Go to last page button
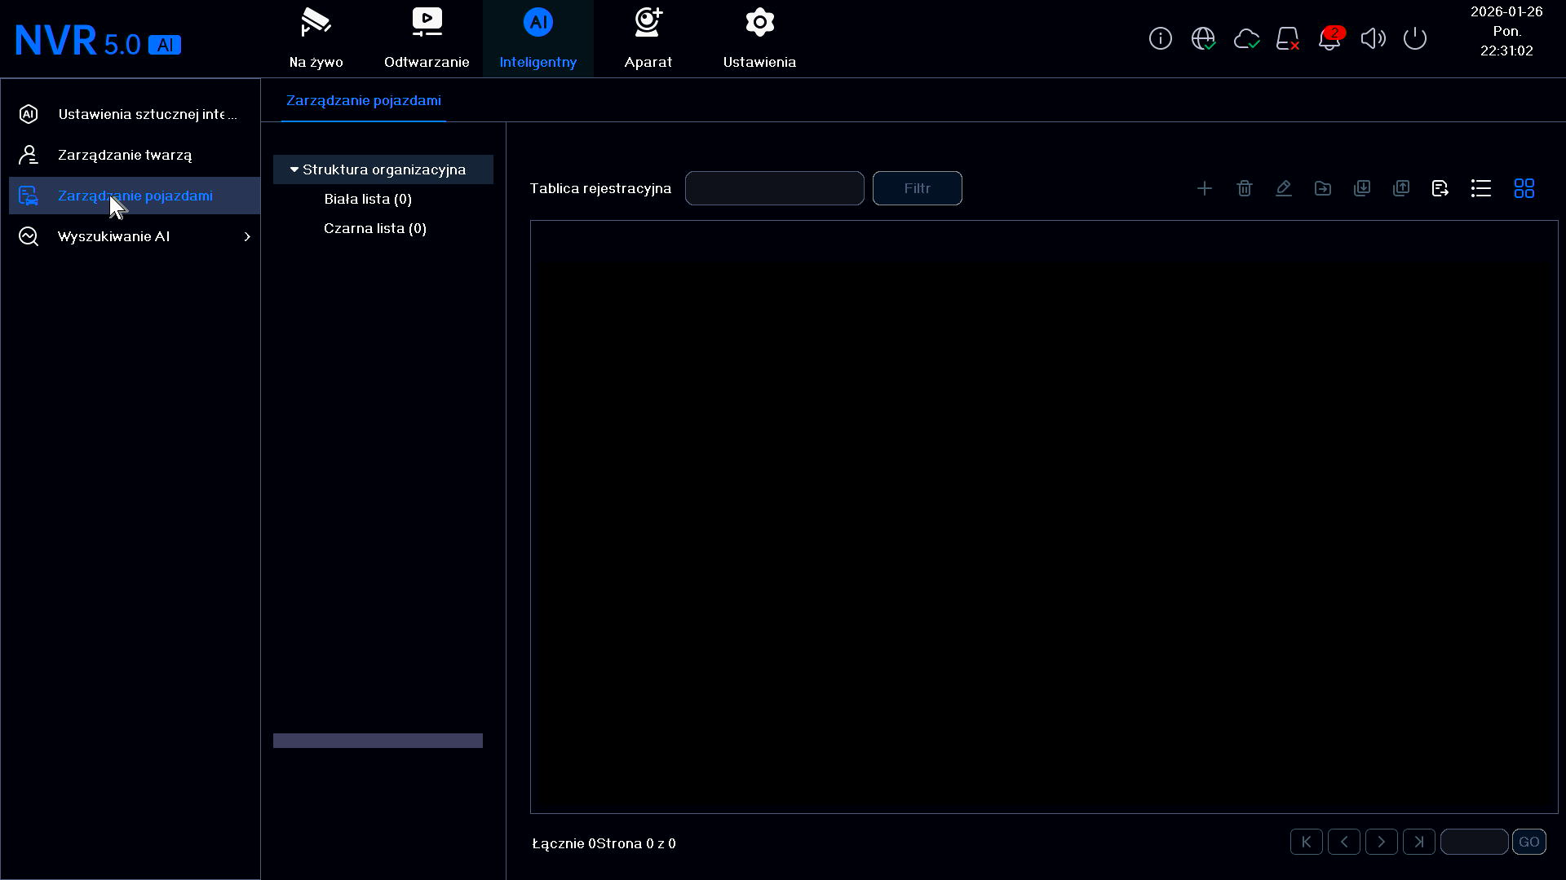The image size is (1566, 880). pos(1419,842)
